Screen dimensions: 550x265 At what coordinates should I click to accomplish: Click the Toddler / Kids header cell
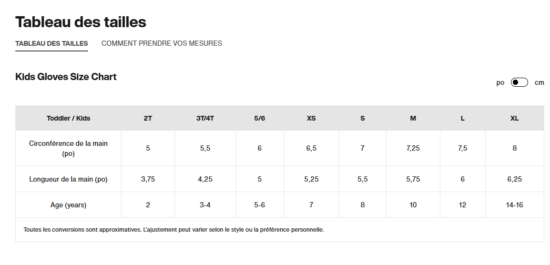[x=68, y=118]
